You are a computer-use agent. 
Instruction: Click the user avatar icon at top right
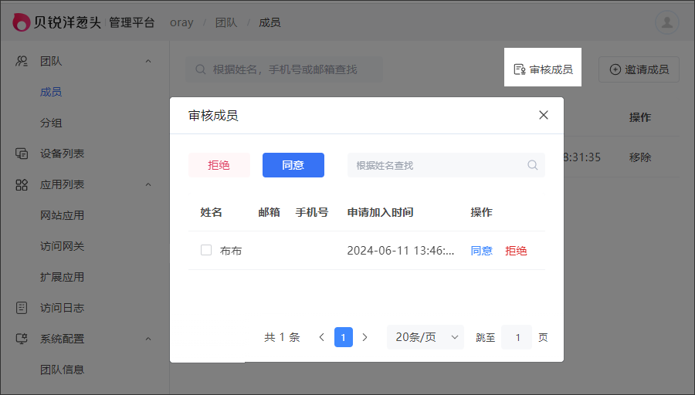667,22
